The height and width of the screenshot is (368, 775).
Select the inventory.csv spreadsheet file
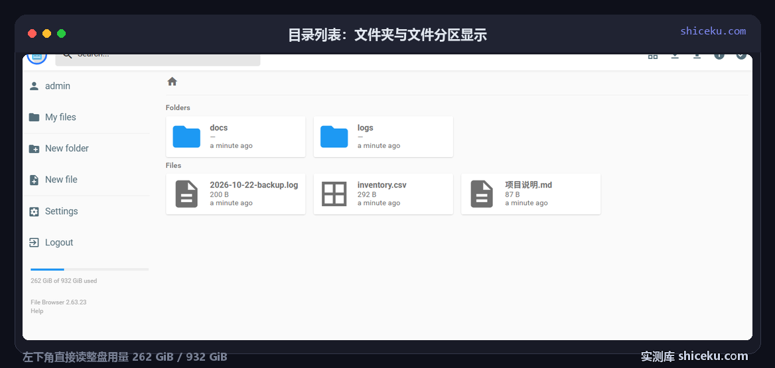point(384,194)
